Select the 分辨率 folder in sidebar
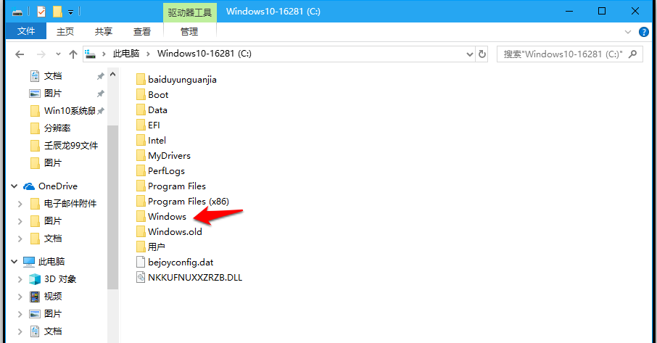 pyautogui.click(x=57, y=128)
